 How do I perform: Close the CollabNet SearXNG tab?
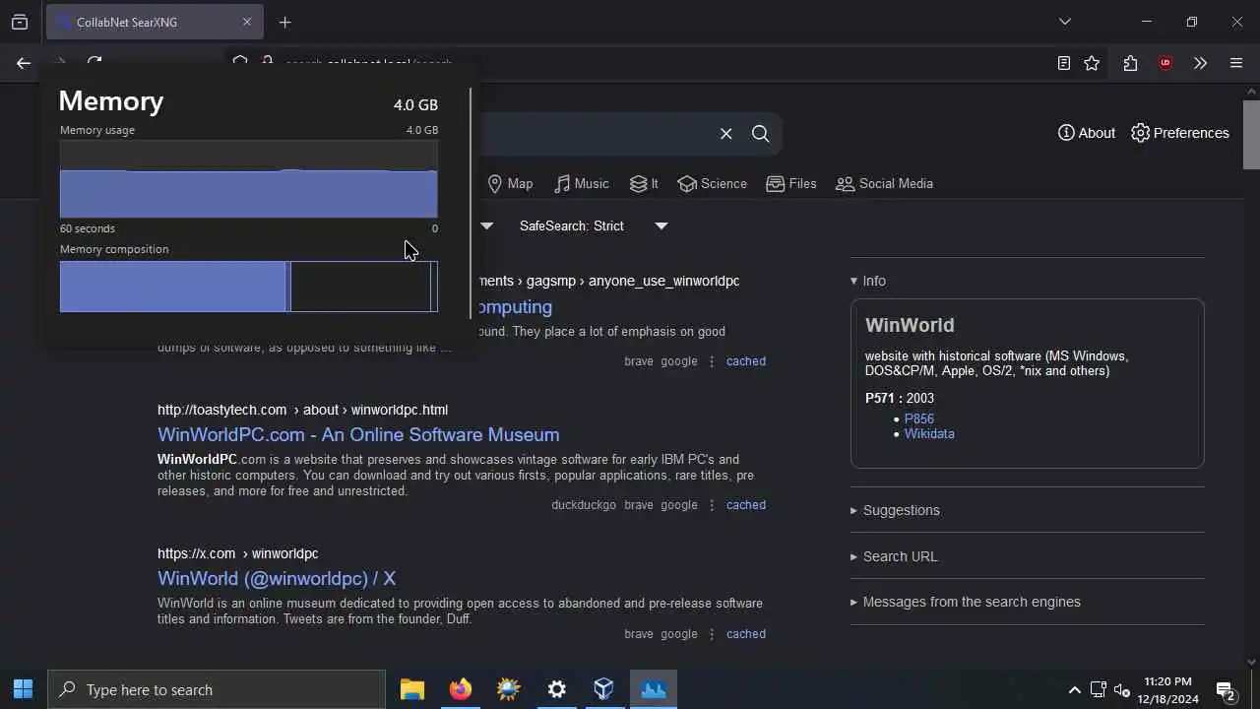point(247,22)
